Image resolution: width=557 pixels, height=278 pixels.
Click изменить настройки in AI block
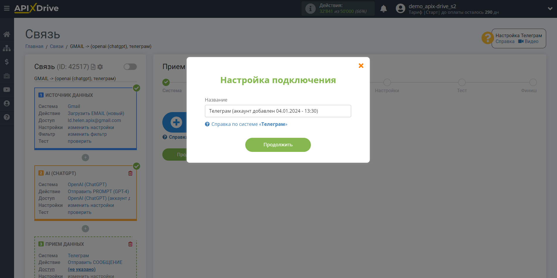(x=91, y=205)
